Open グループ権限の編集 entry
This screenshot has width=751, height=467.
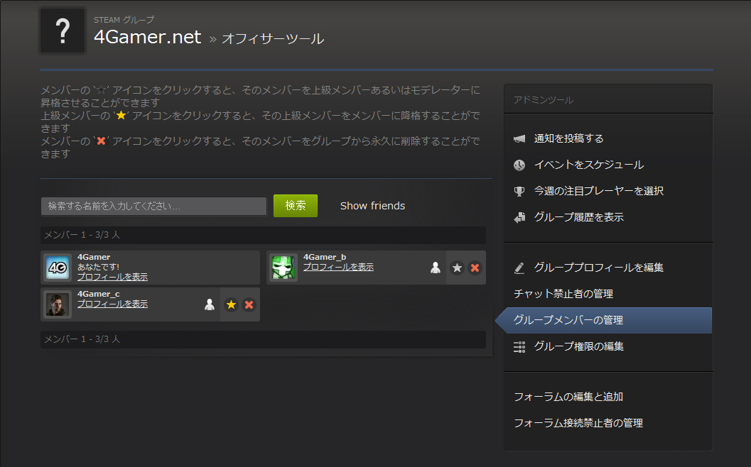pos(578,346)
